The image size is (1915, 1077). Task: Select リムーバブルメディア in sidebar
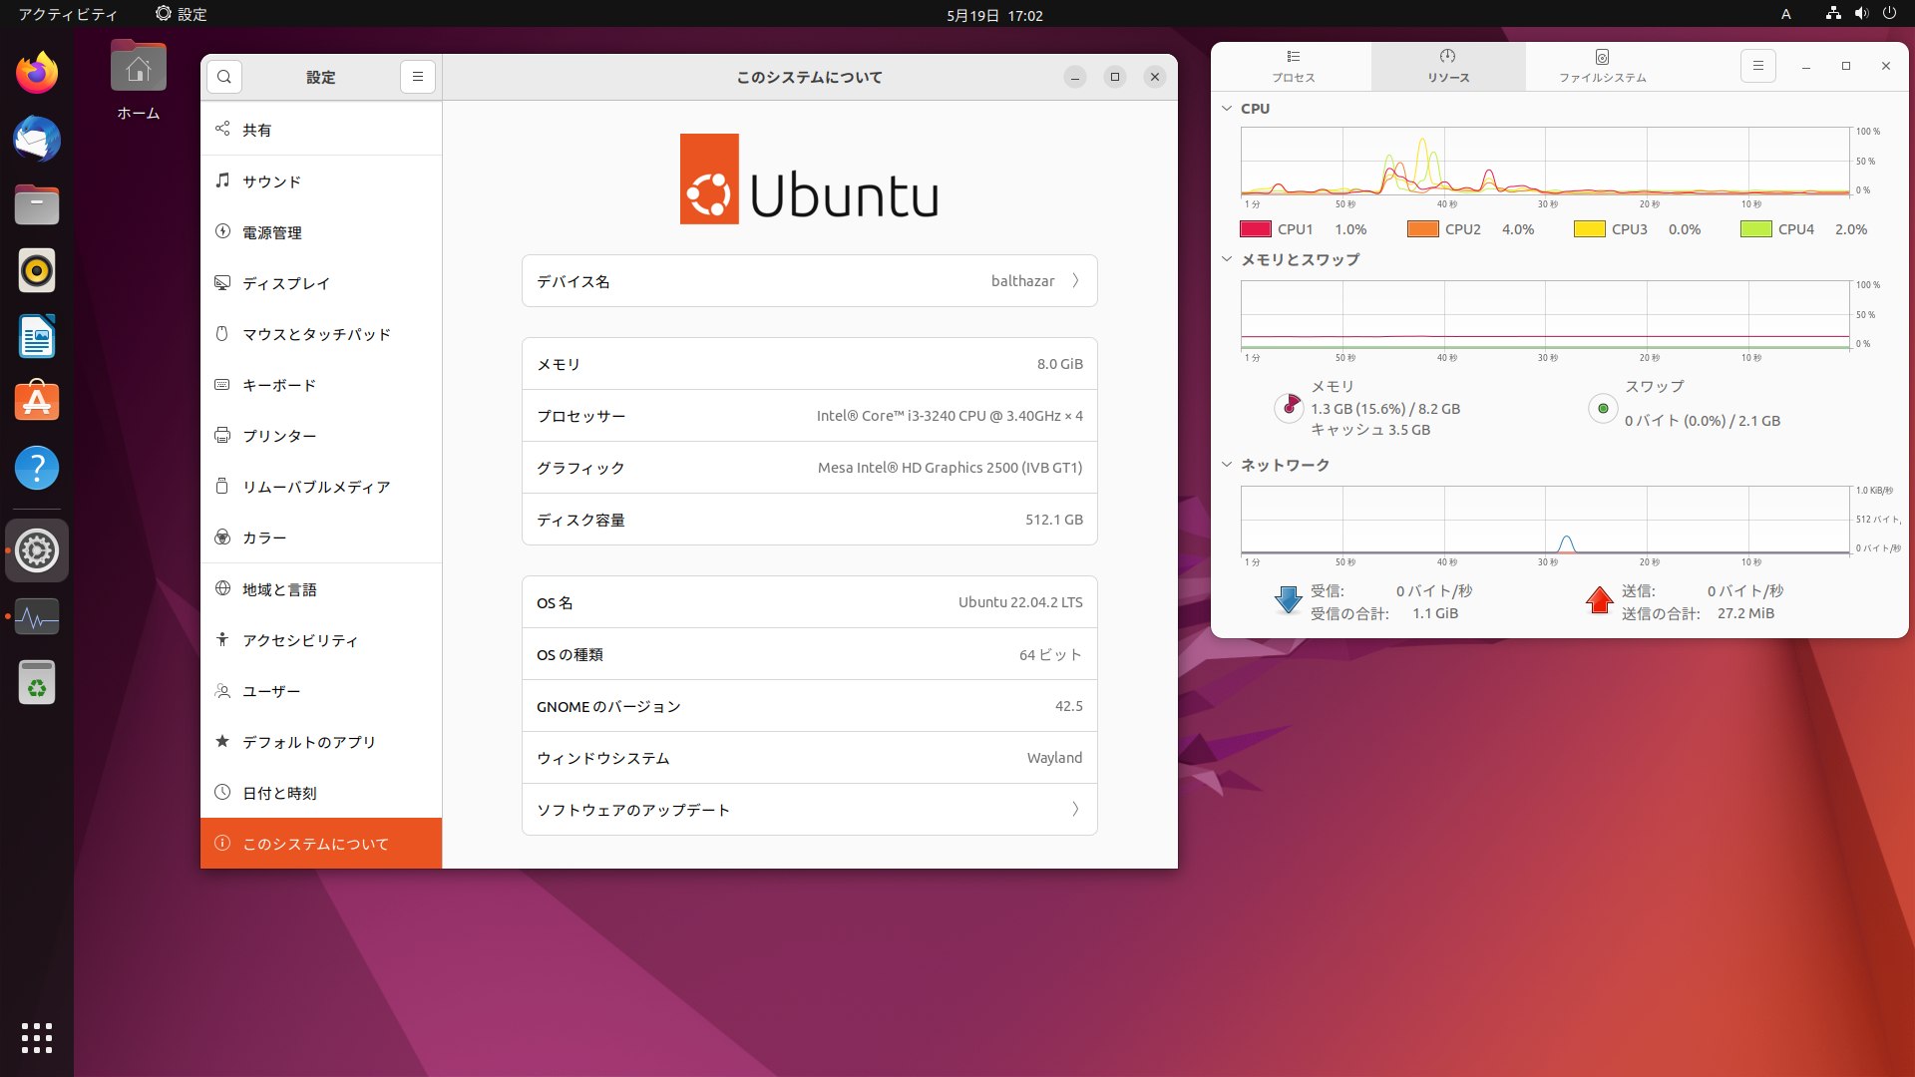[321, 487]
